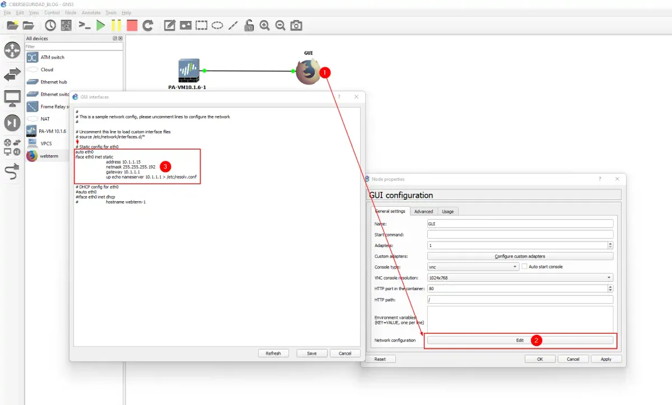Browse all devices sidebar icon
The width and height of the screenshot is (672, 405).
point(12,147)
